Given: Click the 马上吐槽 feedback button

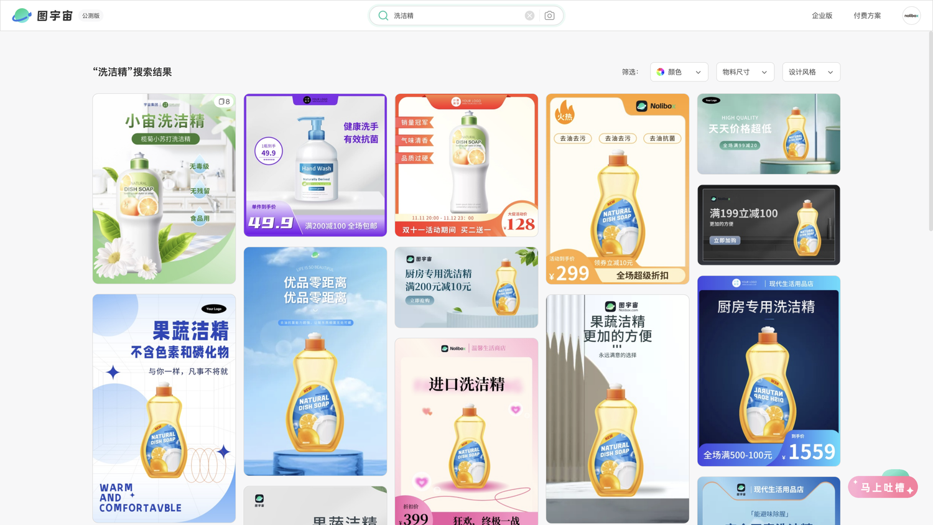Looking at the screenshot, I should coord(883,488).
